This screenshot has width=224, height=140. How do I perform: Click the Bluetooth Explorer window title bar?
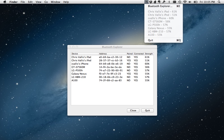point(112,47)
